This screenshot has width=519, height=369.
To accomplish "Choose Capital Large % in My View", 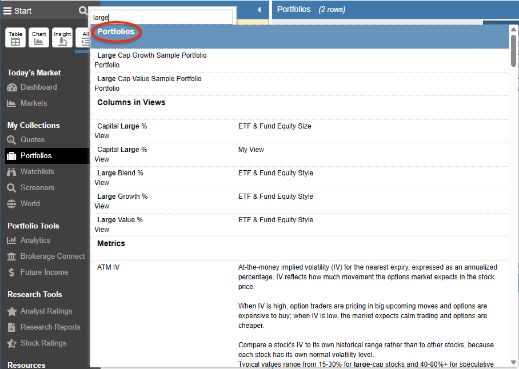I will click(x=300, y=154).
